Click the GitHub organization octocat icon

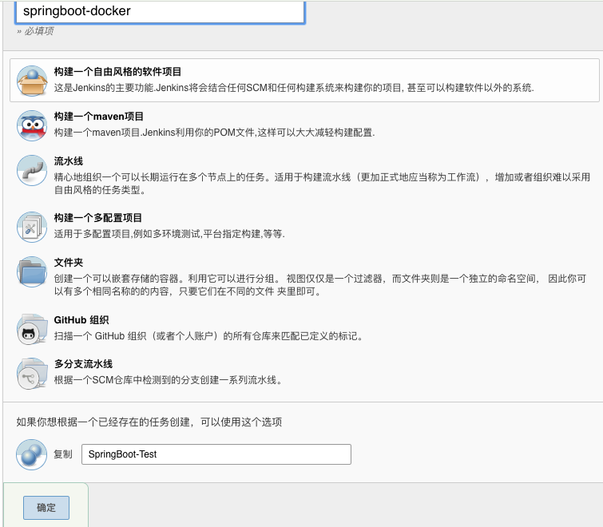32,329
